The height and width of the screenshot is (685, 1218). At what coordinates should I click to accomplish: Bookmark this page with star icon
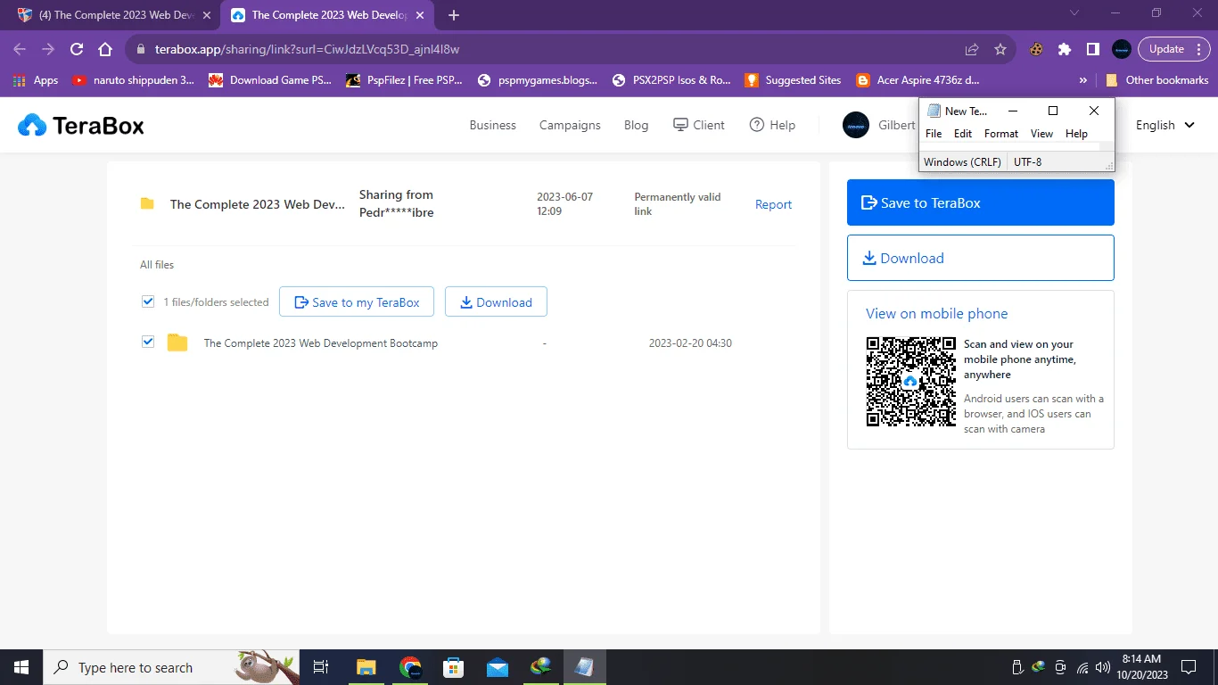pos(1000,49)
